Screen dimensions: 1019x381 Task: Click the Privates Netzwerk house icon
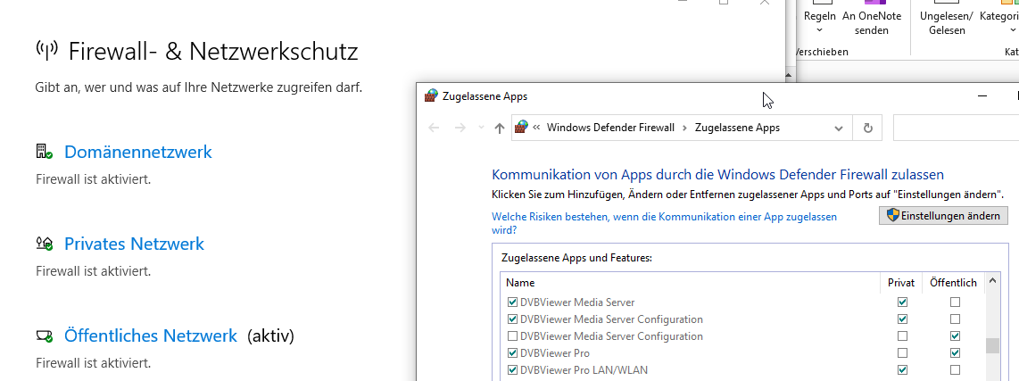pyautogui.click(x=44, y=244)
